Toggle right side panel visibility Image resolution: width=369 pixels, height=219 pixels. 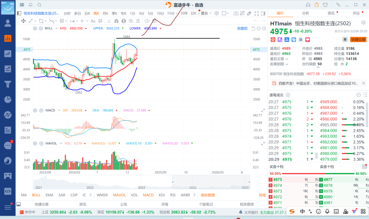(x=263, y=13)
